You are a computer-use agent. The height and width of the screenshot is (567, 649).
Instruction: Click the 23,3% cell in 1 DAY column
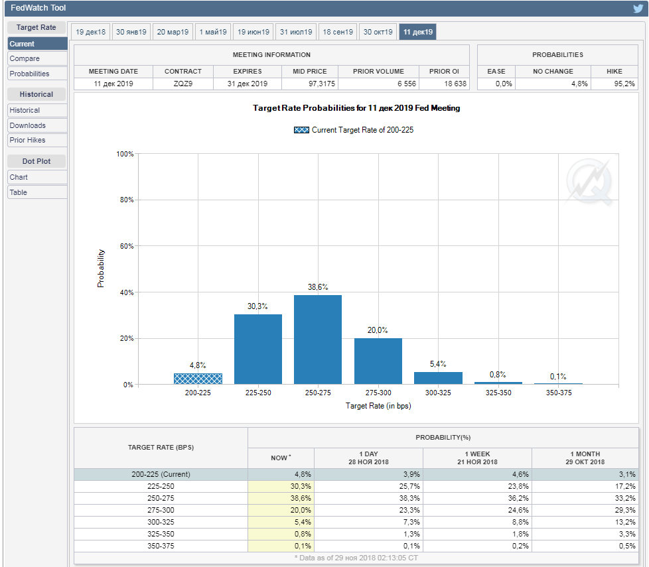(368, 511)
